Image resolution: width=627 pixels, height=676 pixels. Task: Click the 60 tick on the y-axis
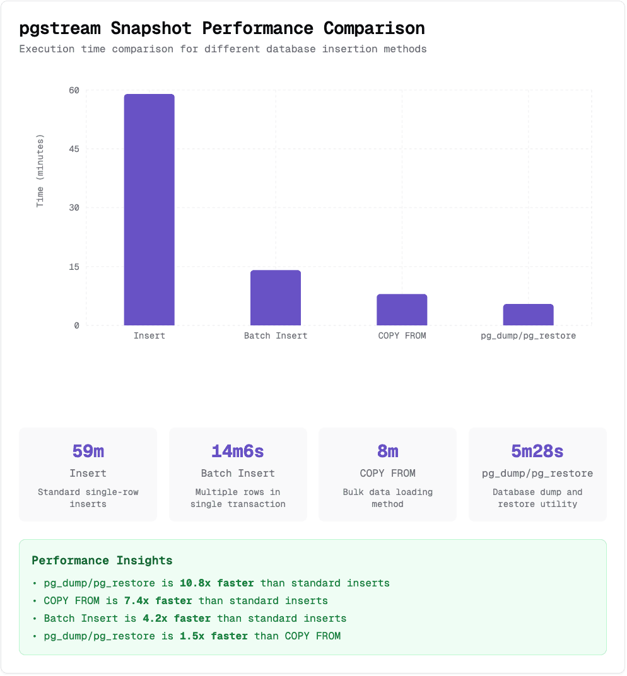tap(74, 90)
